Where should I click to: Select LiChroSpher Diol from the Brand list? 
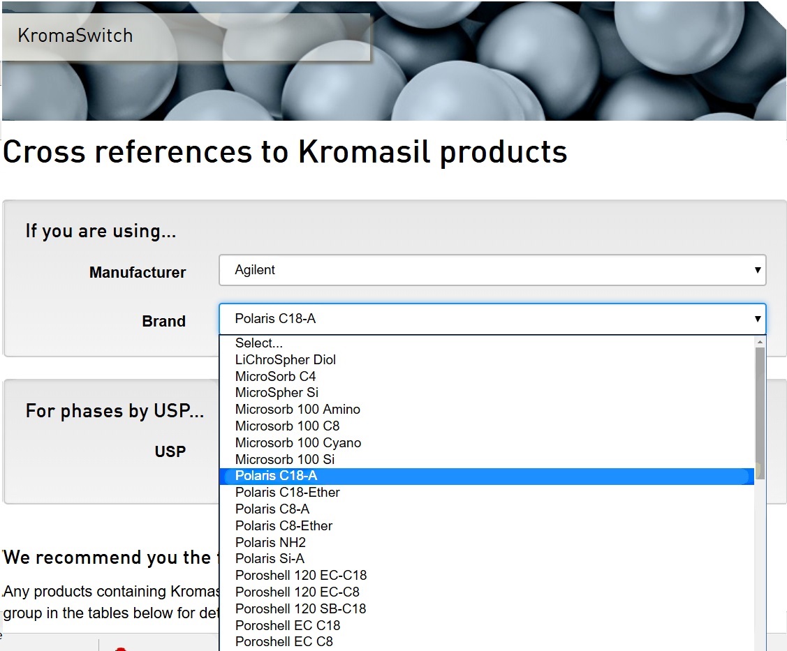(x=487, y=359)
